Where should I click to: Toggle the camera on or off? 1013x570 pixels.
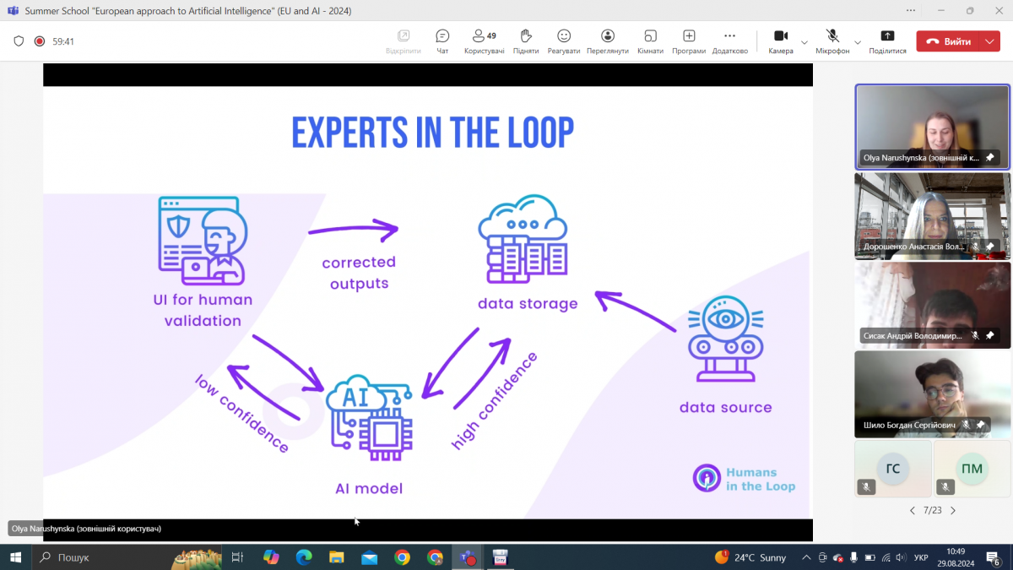point(781,41)
